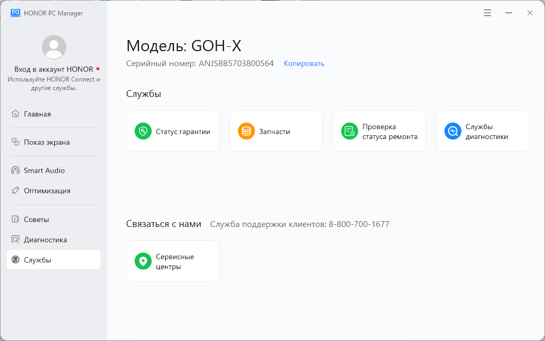Click the gray user avatar icon
The width and height of the screenshot is (545, 341).
tap(54, 47)
